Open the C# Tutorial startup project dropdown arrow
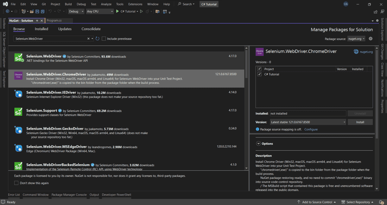This screenshot has width=387, height=205. point(137,12)
